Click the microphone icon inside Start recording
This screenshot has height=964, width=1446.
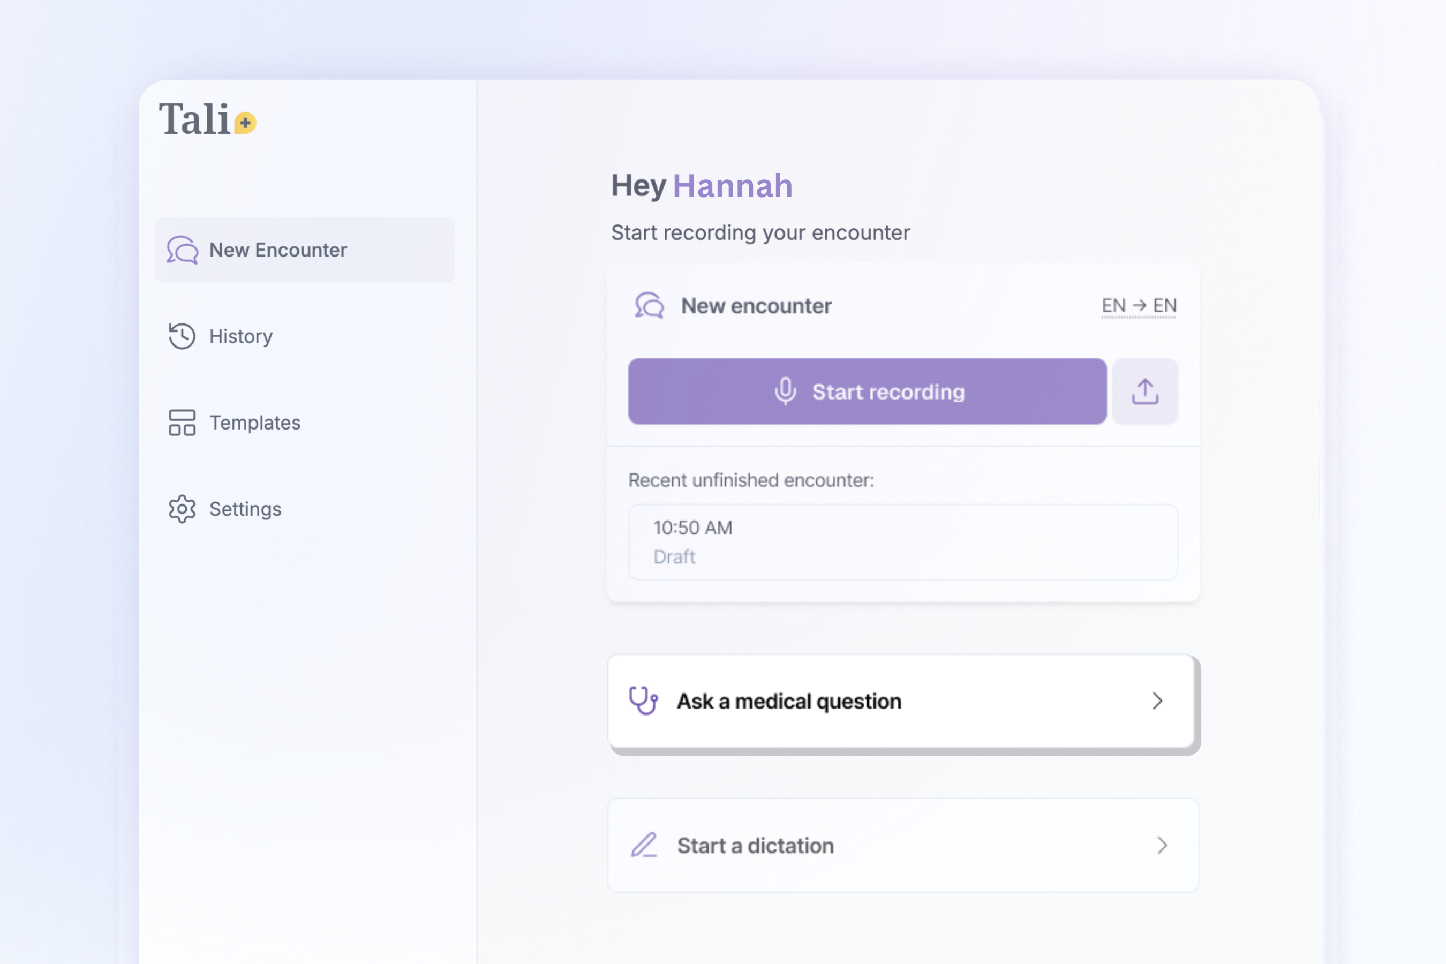click(x=786, y=391)
